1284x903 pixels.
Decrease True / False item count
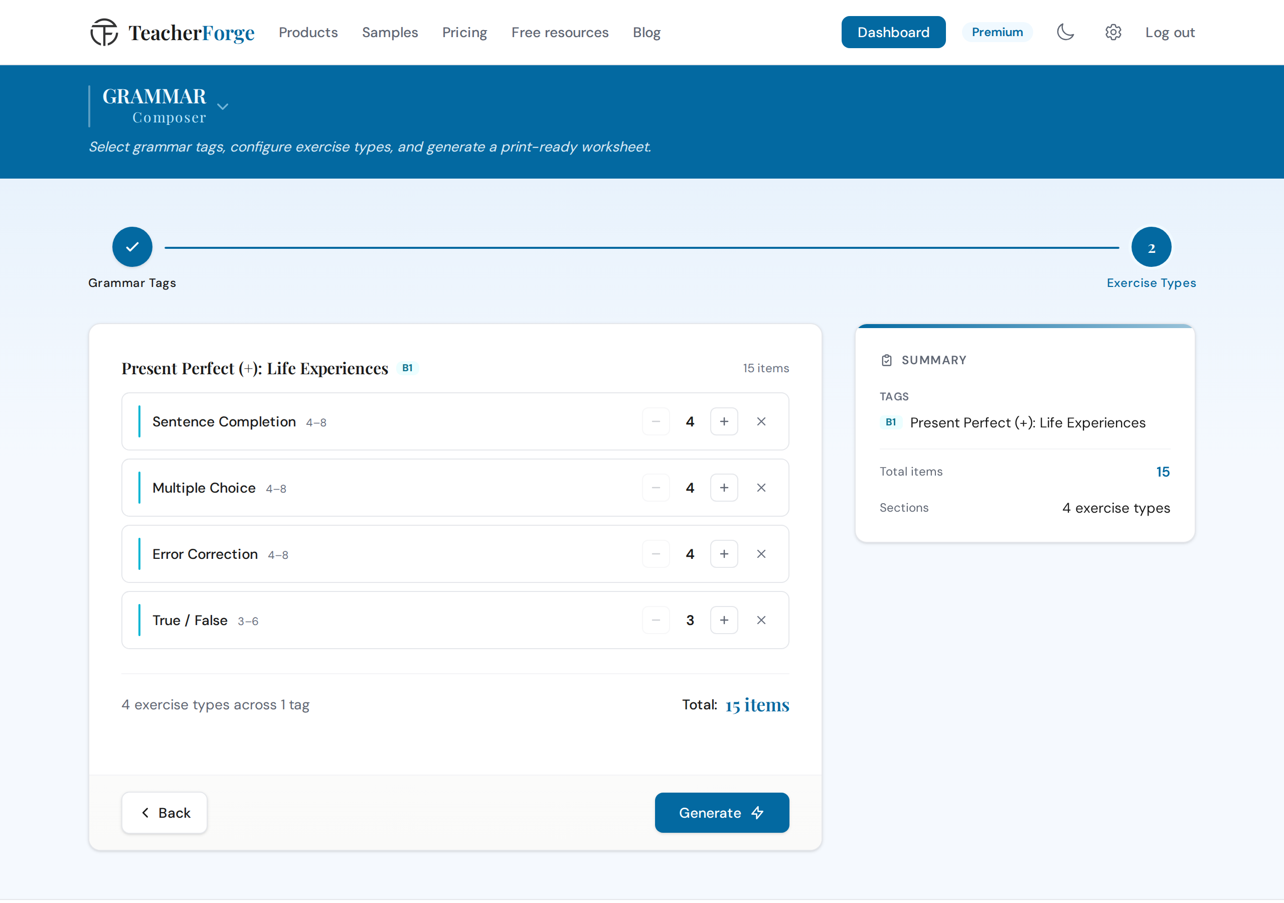pos(656,620)
